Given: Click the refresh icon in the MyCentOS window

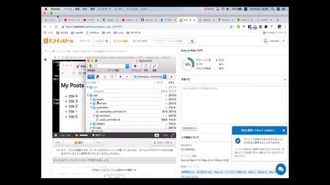Looking at the screenshot, I should click(x=146, y=66).
